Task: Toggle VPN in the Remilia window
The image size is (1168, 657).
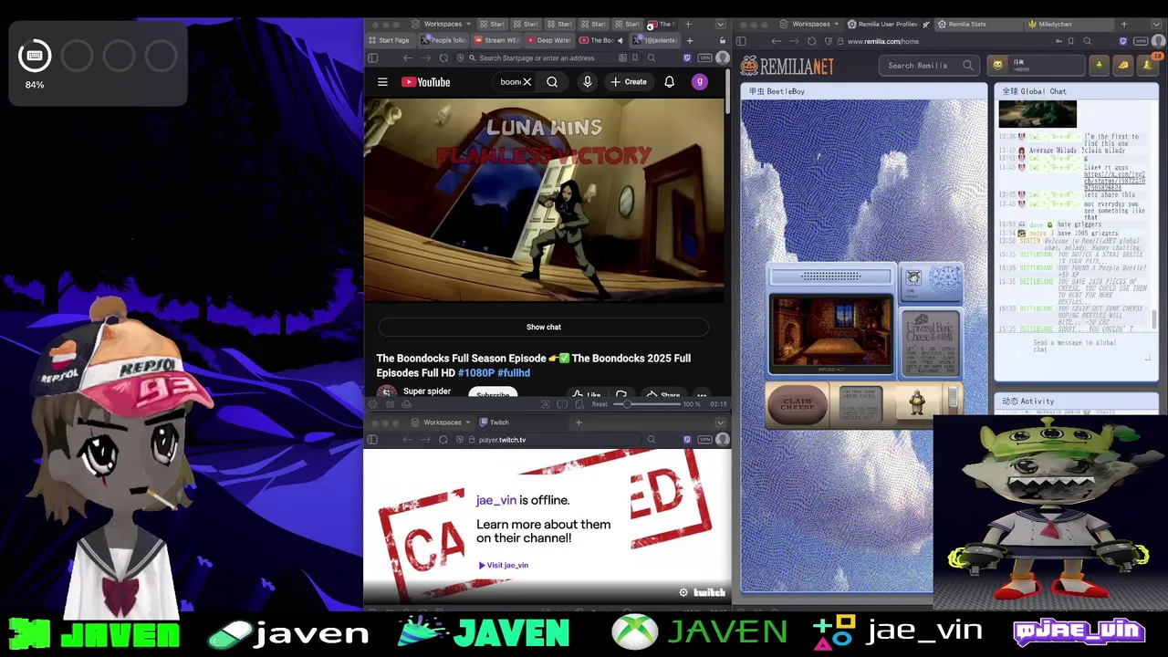Action: 1141,41
